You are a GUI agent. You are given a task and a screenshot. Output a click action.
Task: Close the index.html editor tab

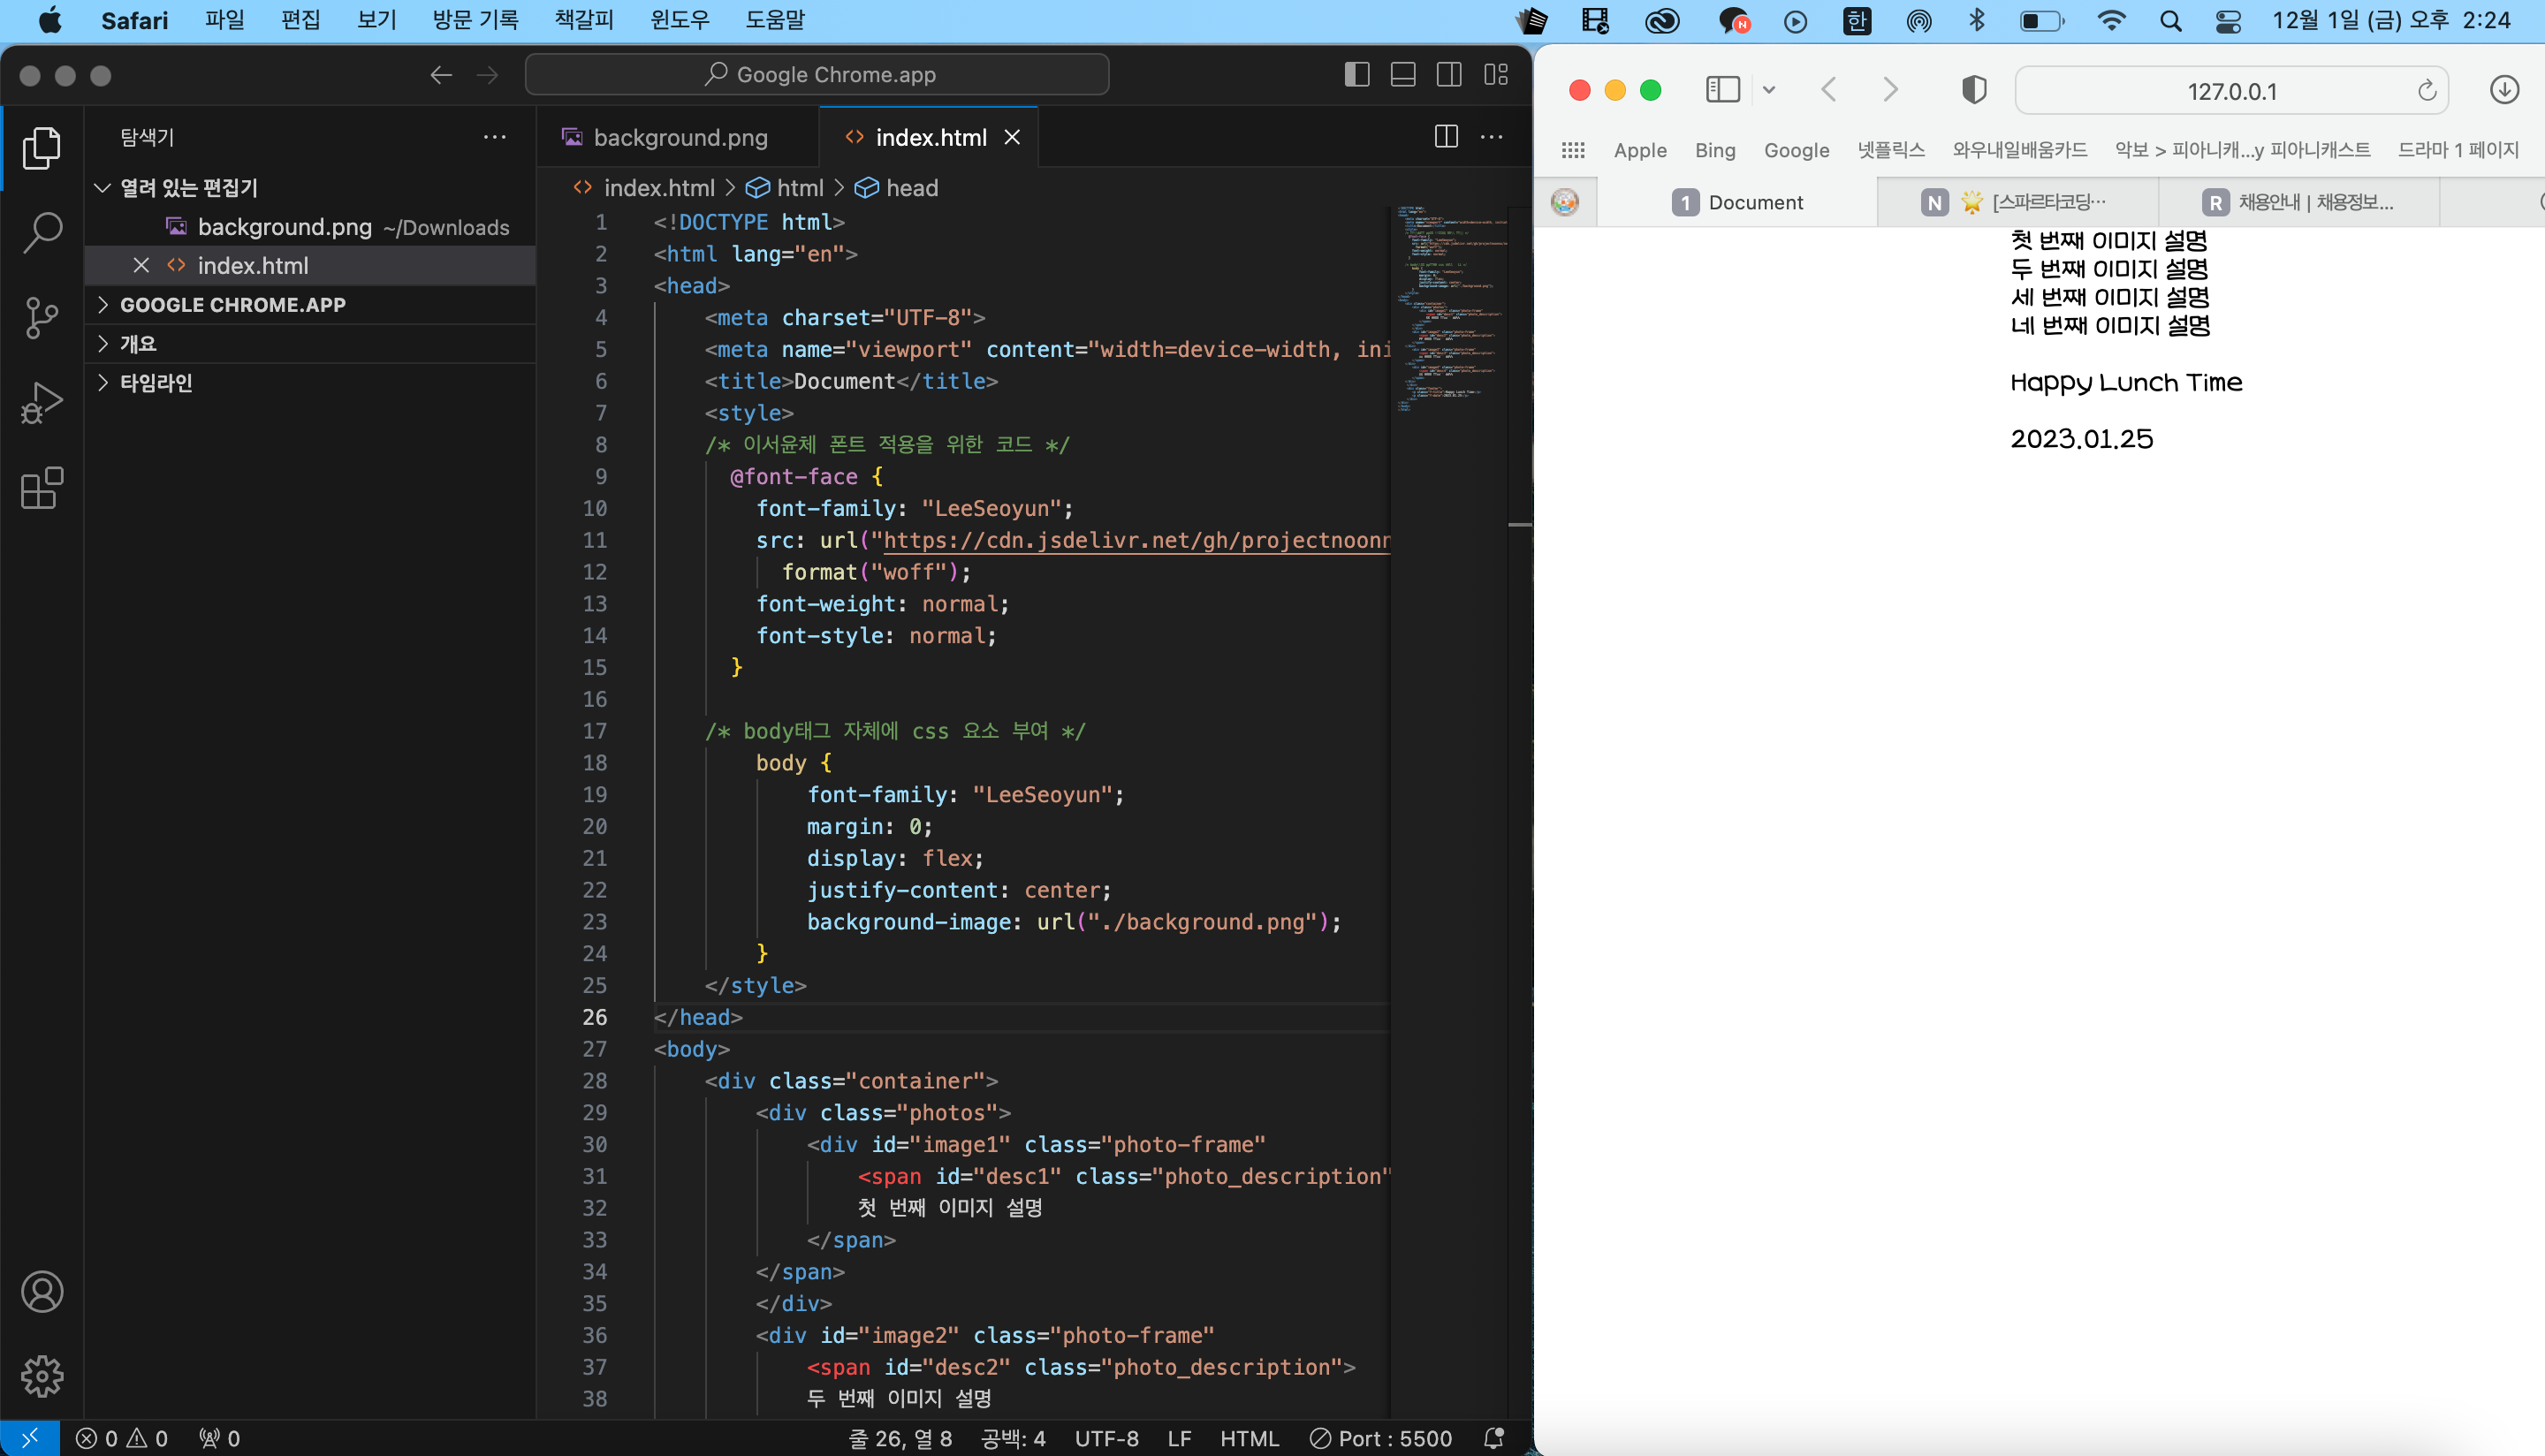pyautogui.click(x=1012, y=137)
